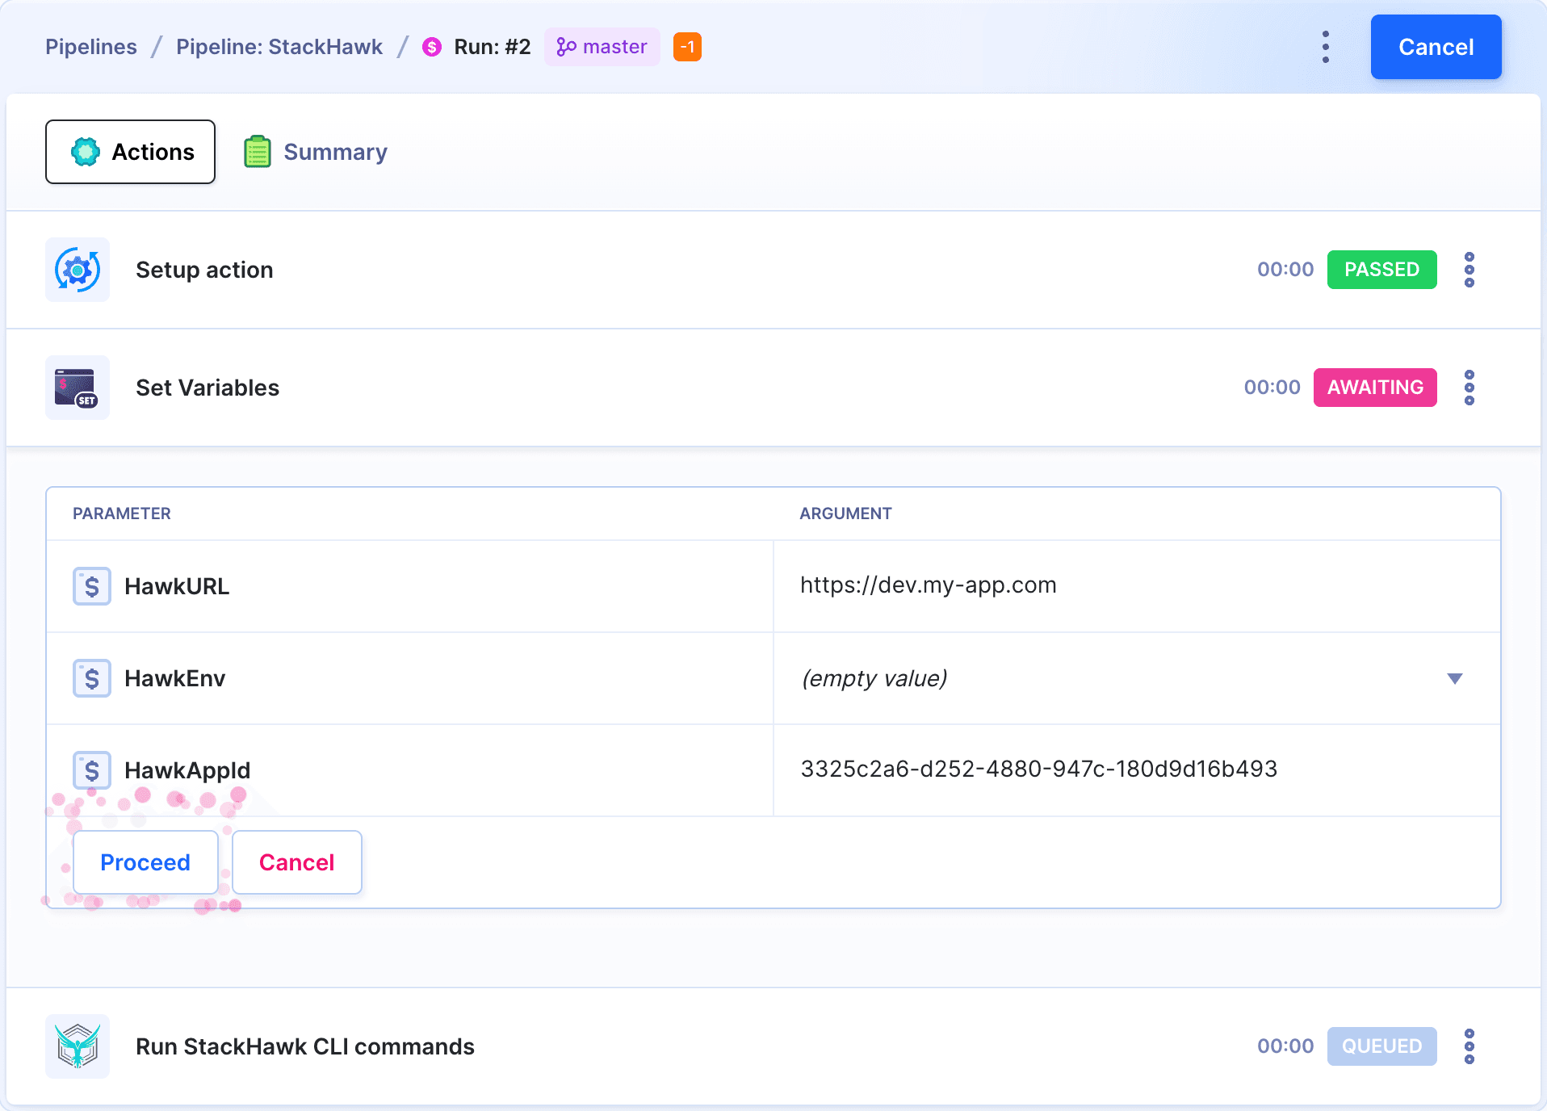Click the Actions tab gear icon
Image resolution: width=1547 pixels, height=1111 pixels.
click(x=86, y=152)
